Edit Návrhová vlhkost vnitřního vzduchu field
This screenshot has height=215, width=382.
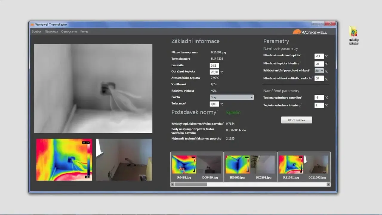319,79
